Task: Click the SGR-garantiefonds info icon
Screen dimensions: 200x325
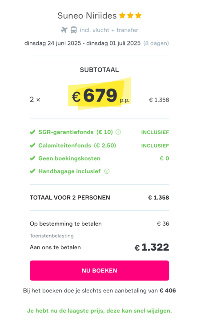Action: click(x=118, y=132)
